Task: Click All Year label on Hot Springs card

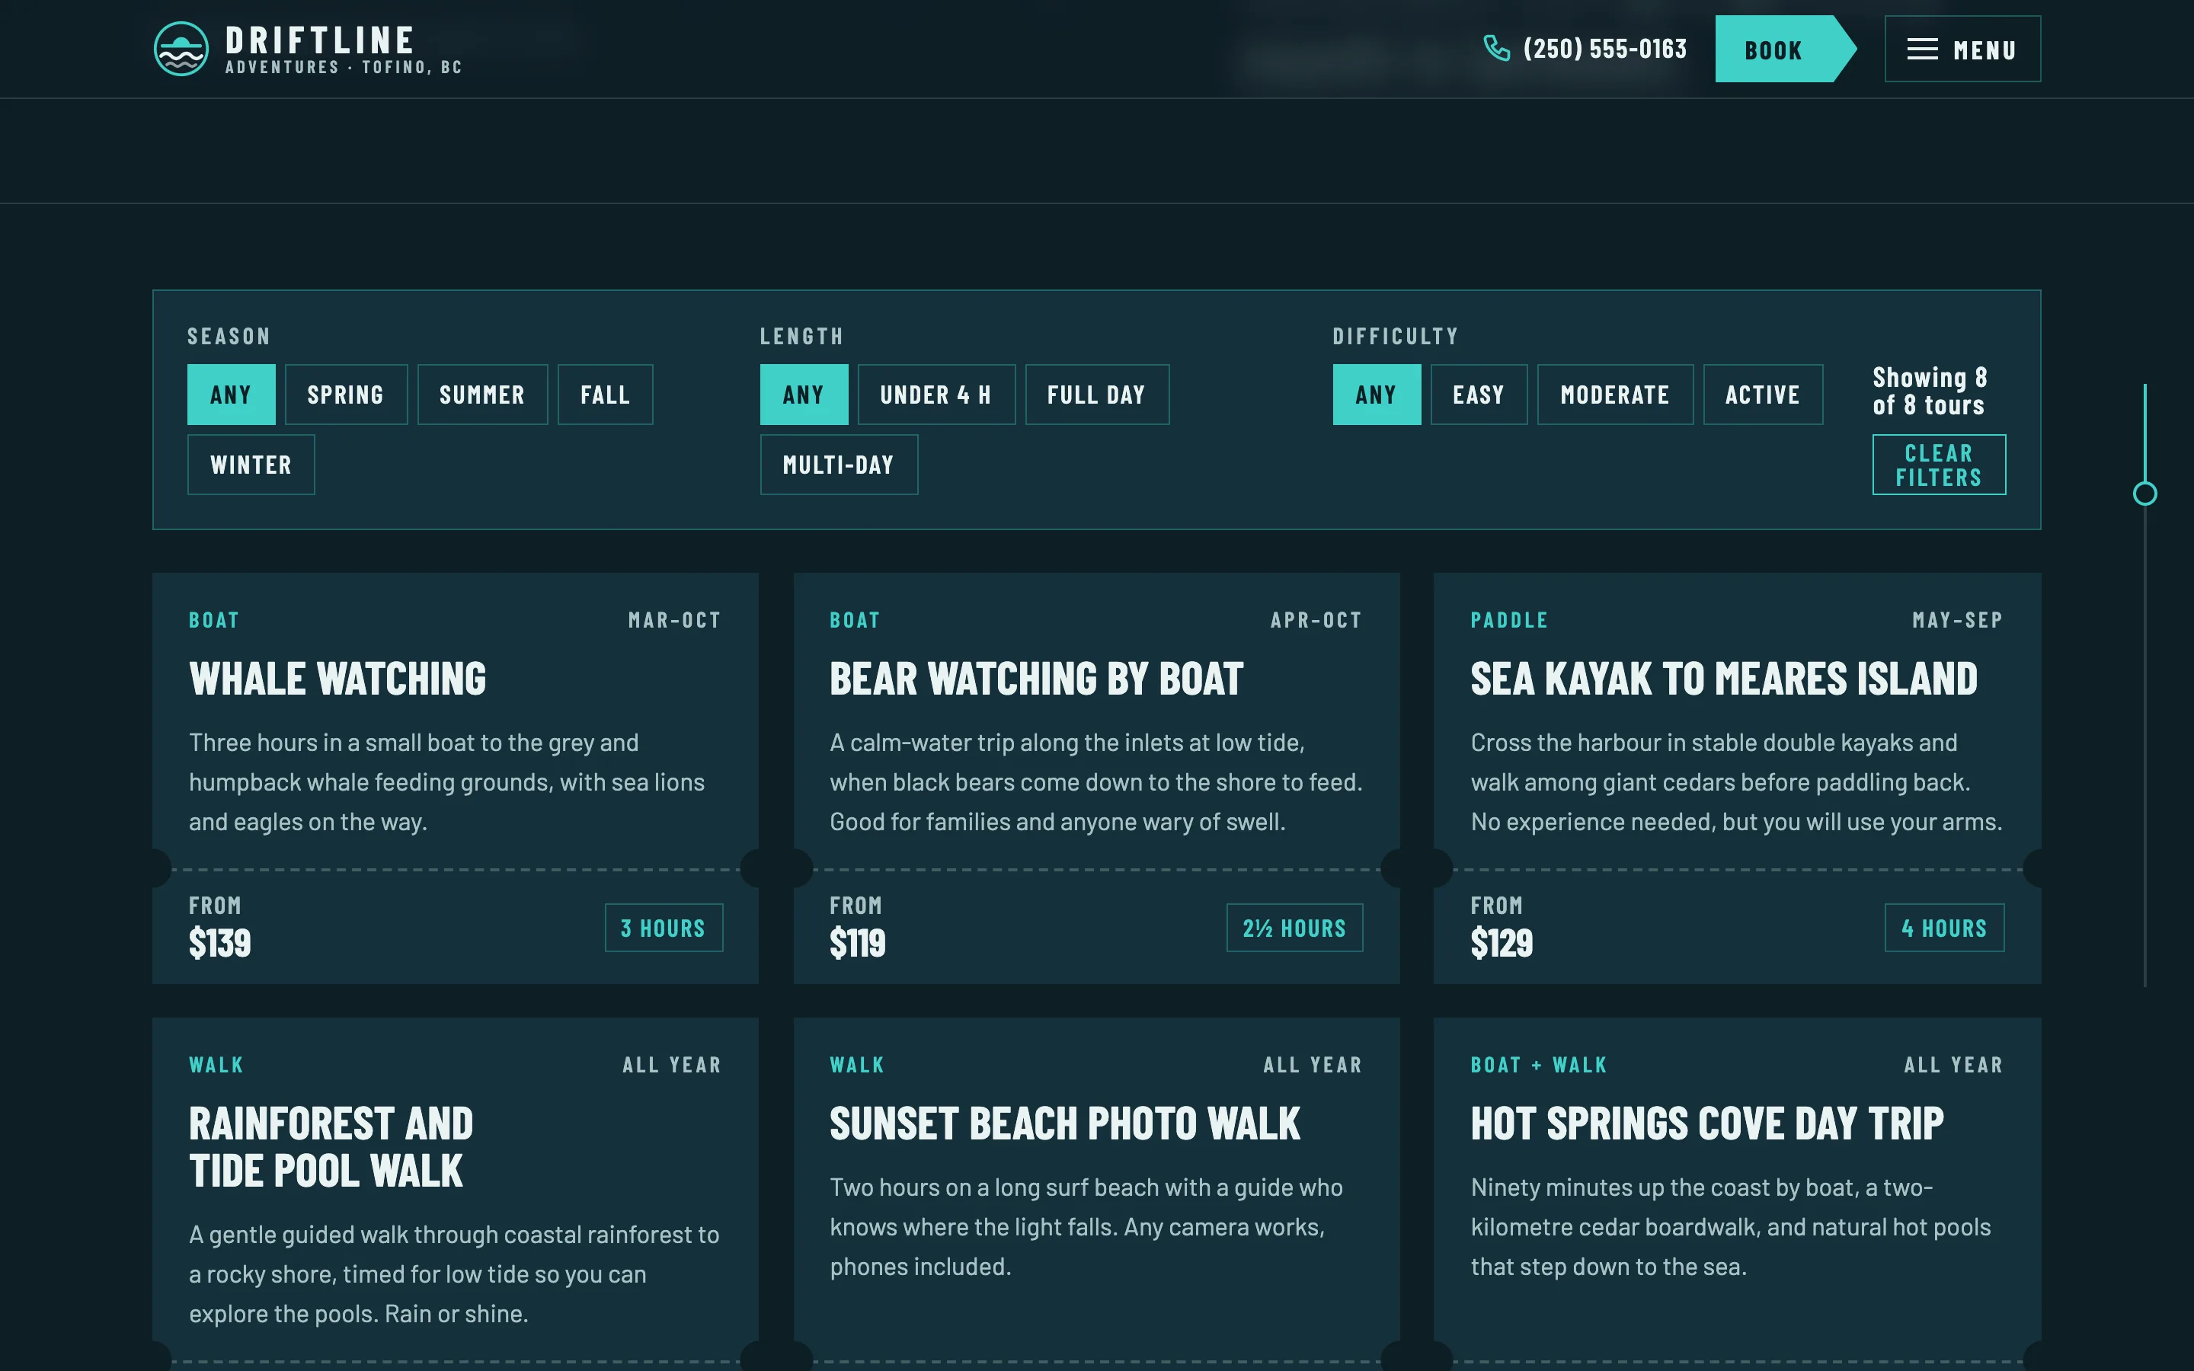Action: click(1954, 1065)
